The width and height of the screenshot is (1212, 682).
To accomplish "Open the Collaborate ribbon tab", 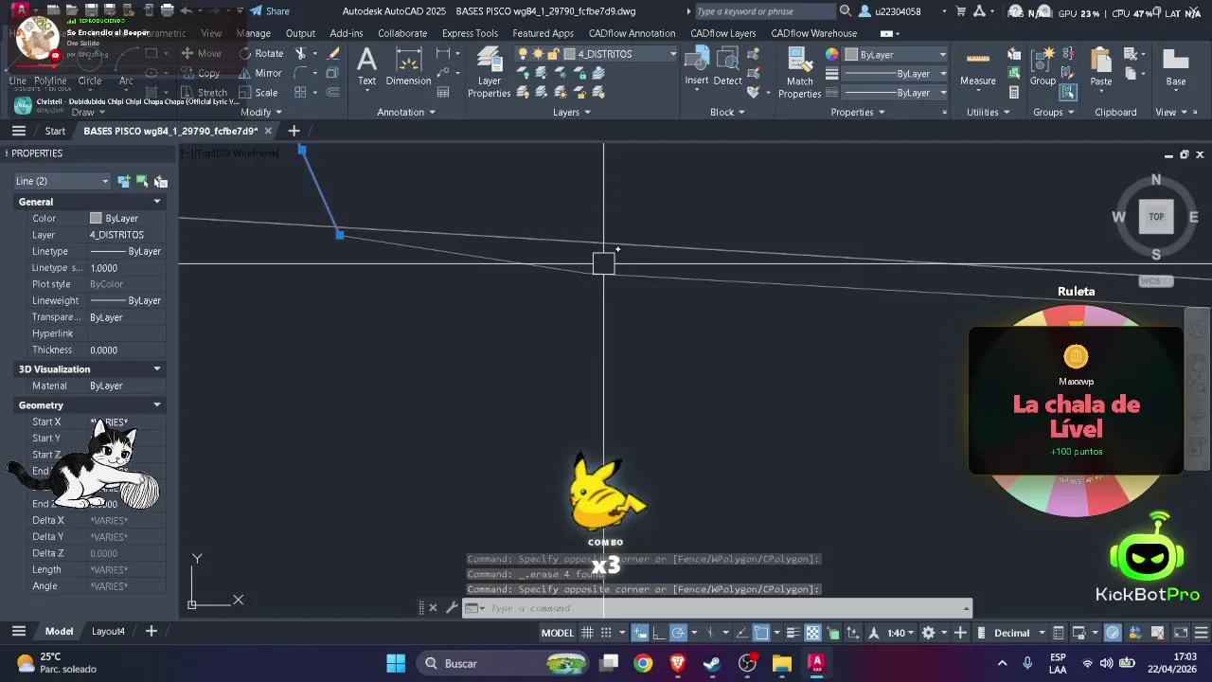I will 402,33.
